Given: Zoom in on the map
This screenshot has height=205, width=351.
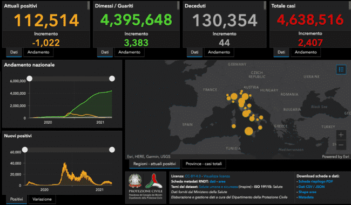Looking at the screenshot, I should (x=341, y=135).
